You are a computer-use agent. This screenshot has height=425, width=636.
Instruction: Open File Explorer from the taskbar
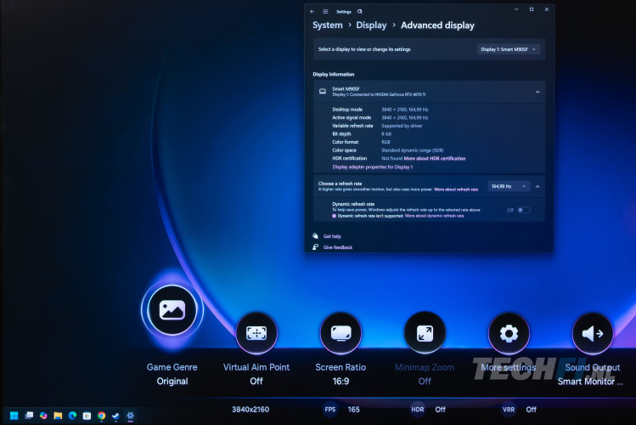pyautogui.click(x=58, y=416)
